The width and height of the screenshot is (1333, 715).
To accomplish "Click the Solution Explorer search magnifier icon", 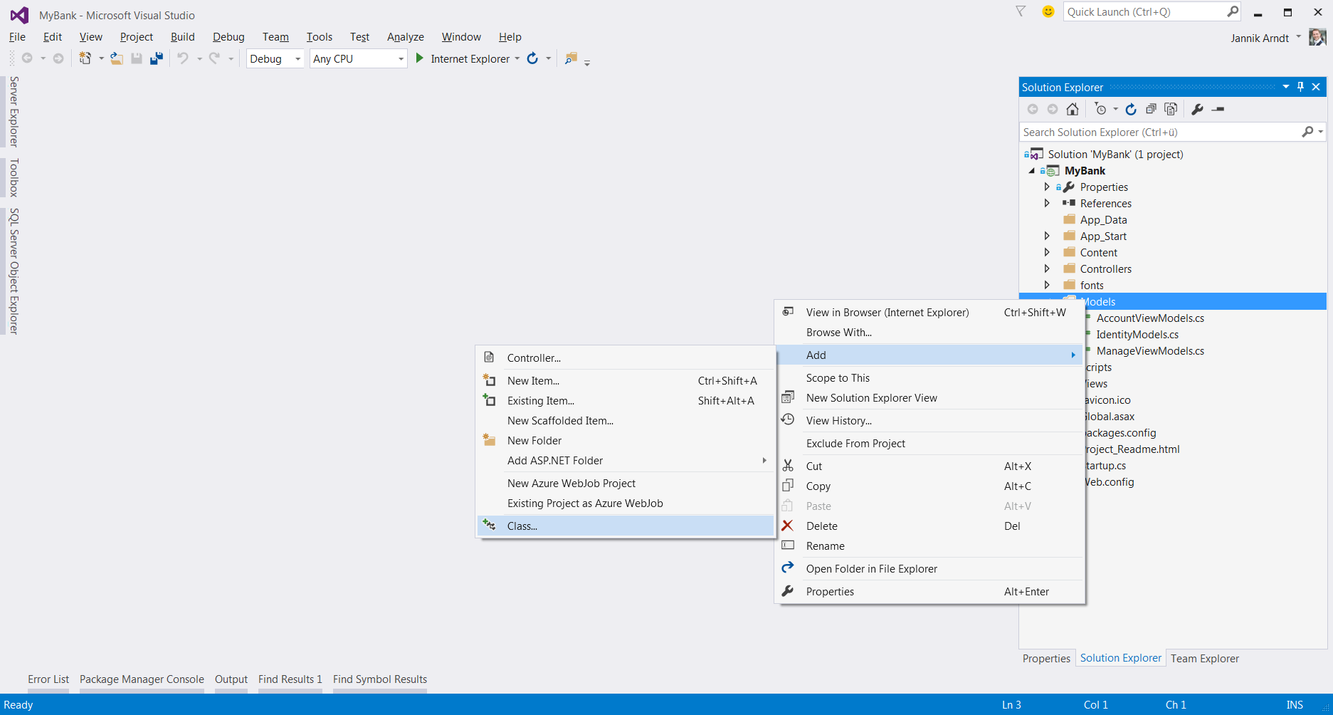I will 1307,132.
